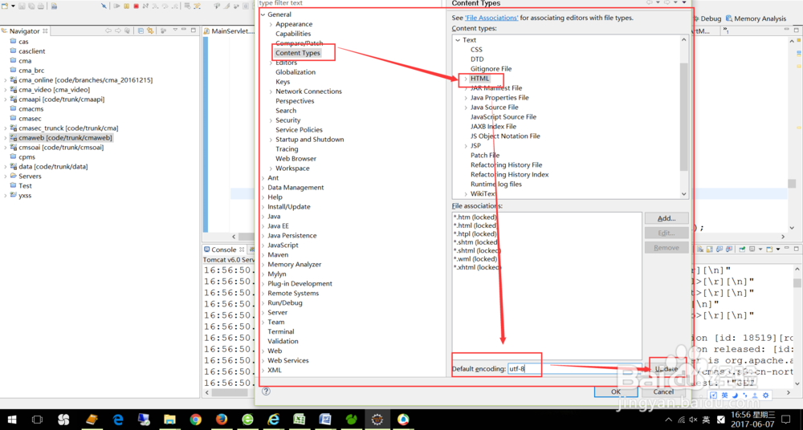Switch to Memory Analysis perspective

tap(756, 18)
